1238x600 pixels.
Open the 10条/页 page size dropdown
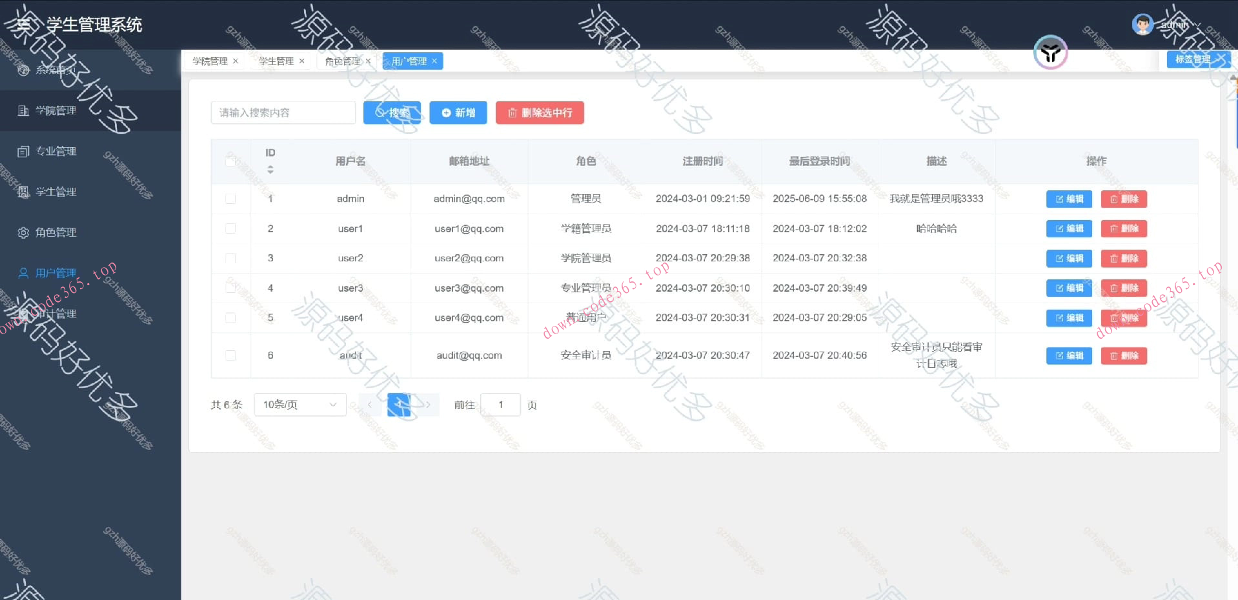point(299,404)
